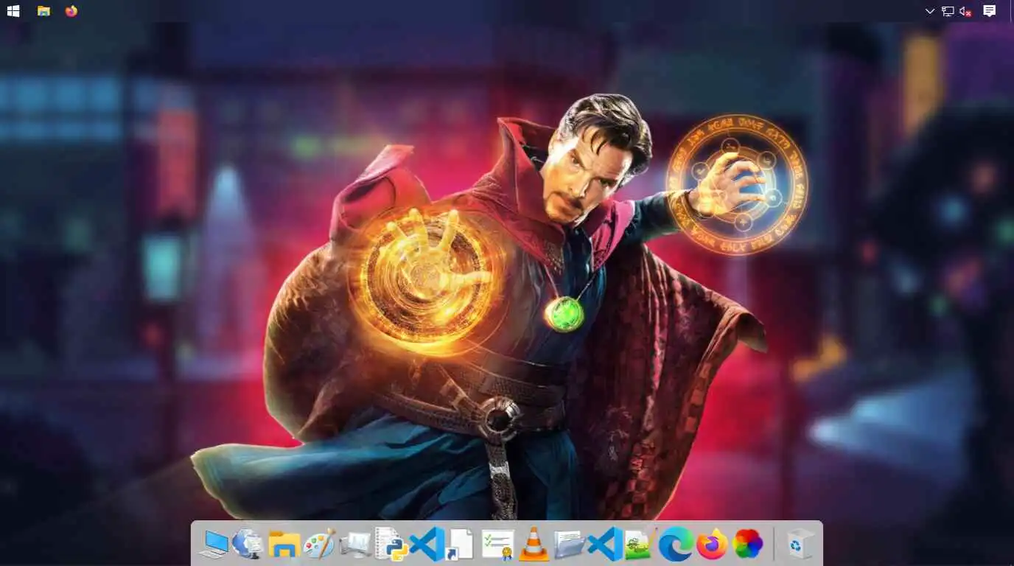1014x566 pixels.
Task: Open the network status tray icon
Action: pos(948,11)
